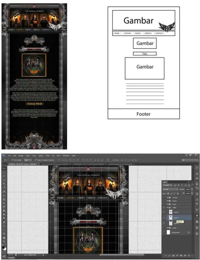Click the background color swatch
The width and height of the screenshot is (200, 260).
pos(5,249)
